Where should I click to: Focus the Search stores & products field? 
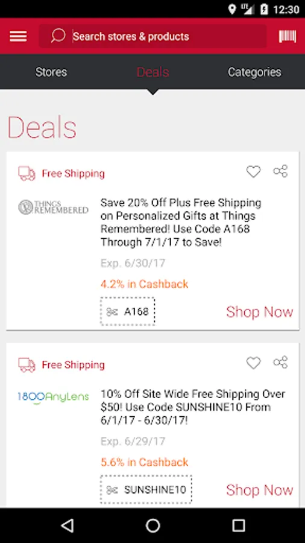[152, 36]
